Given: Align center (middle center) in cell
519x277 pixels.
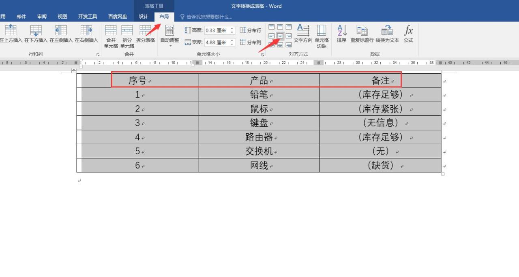Looking at the screenshot, I should coord(280,36).
